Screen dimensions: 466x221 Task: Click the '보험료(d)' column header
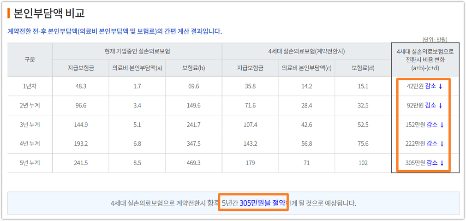click(363, 68)
